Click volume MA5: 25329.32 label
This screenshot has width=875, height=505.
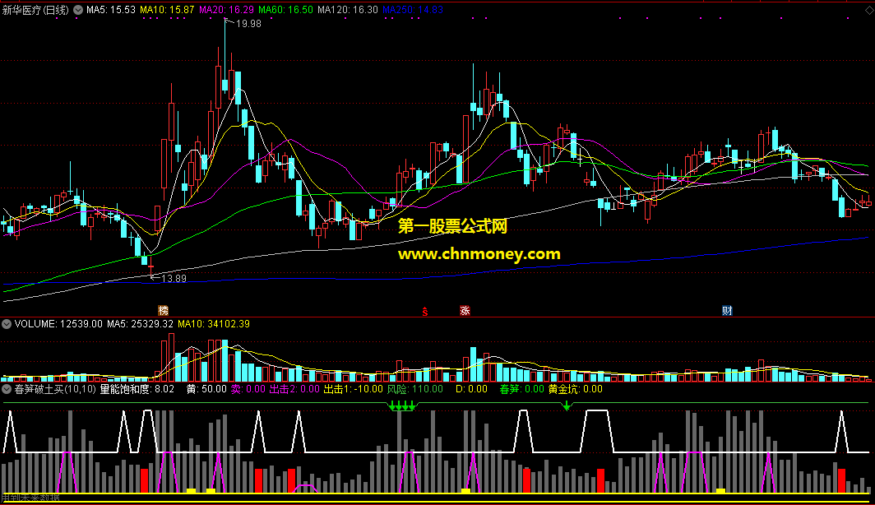(x=140, y=324)
